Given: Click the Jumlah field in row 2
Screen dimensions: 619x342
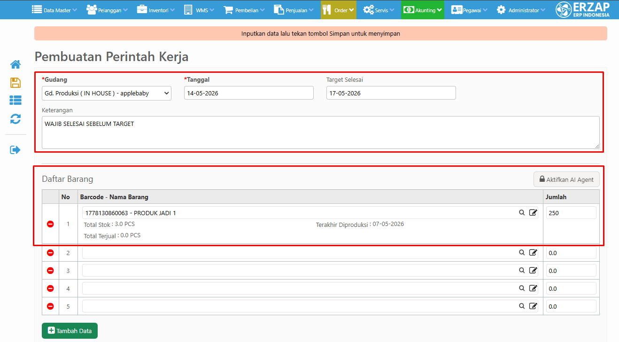Looking at the screenshot, I should click(571, 253).
